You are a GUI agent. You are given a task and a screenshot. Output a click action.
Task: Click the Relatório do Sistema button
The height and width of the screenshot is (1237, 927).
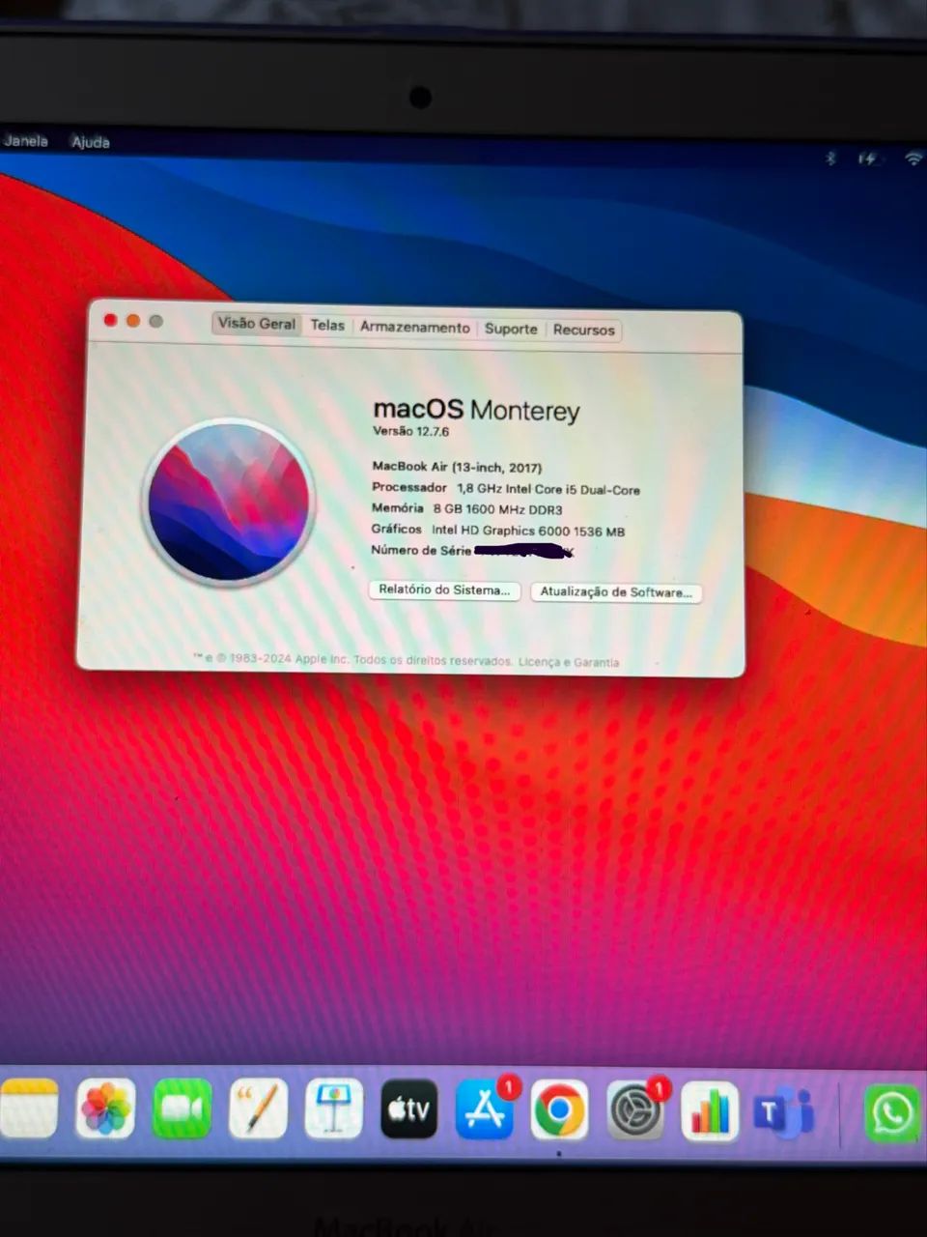(x=444, y=590)
